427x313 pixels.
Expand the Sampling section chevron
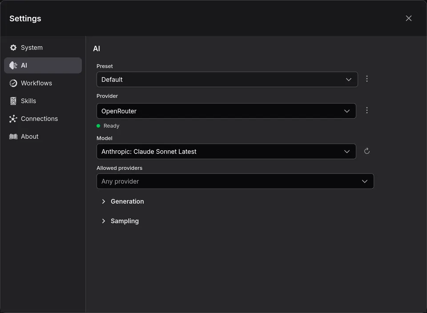104,221
